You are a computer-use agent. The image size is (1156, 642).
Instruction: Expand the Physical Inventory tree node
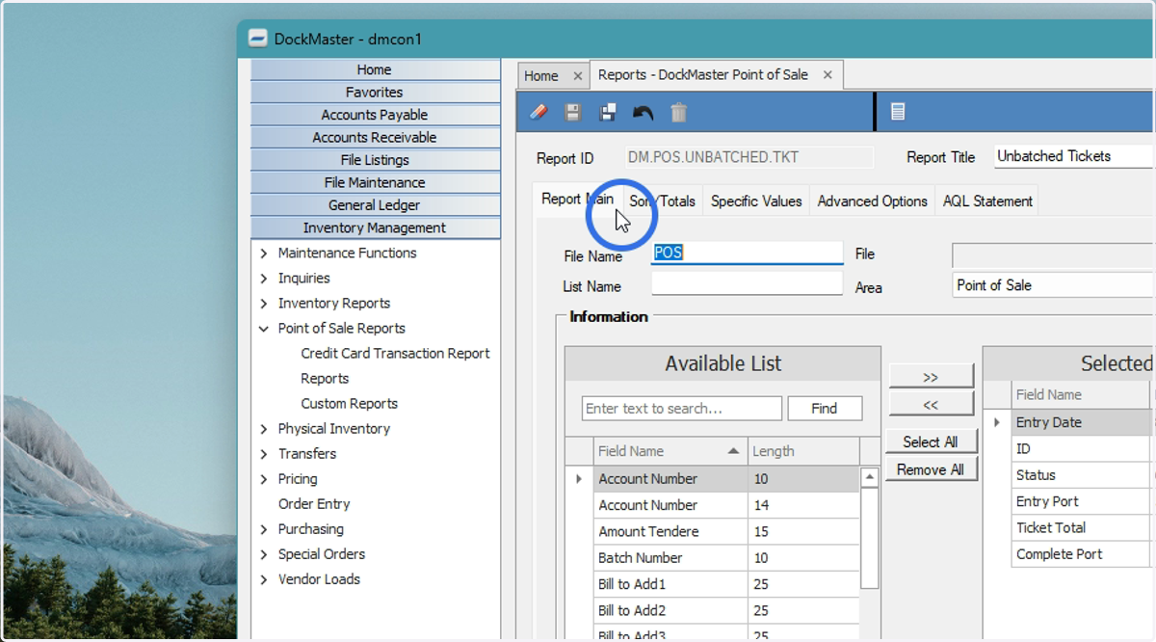point(264,429)
